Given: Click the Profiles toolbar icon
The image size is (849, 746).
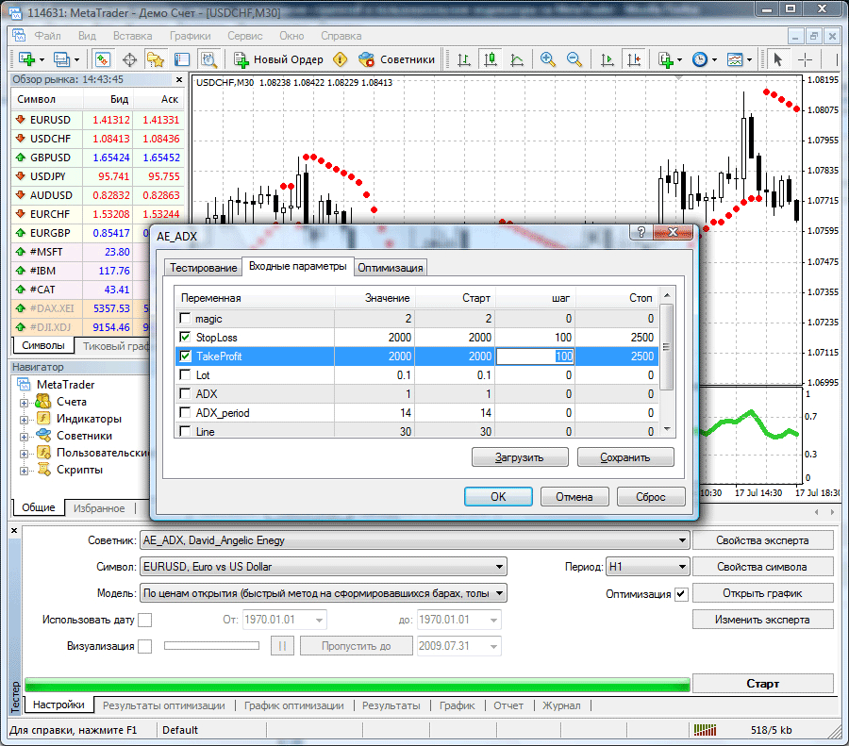Looking at the screenshot, I should pos(61,59).
